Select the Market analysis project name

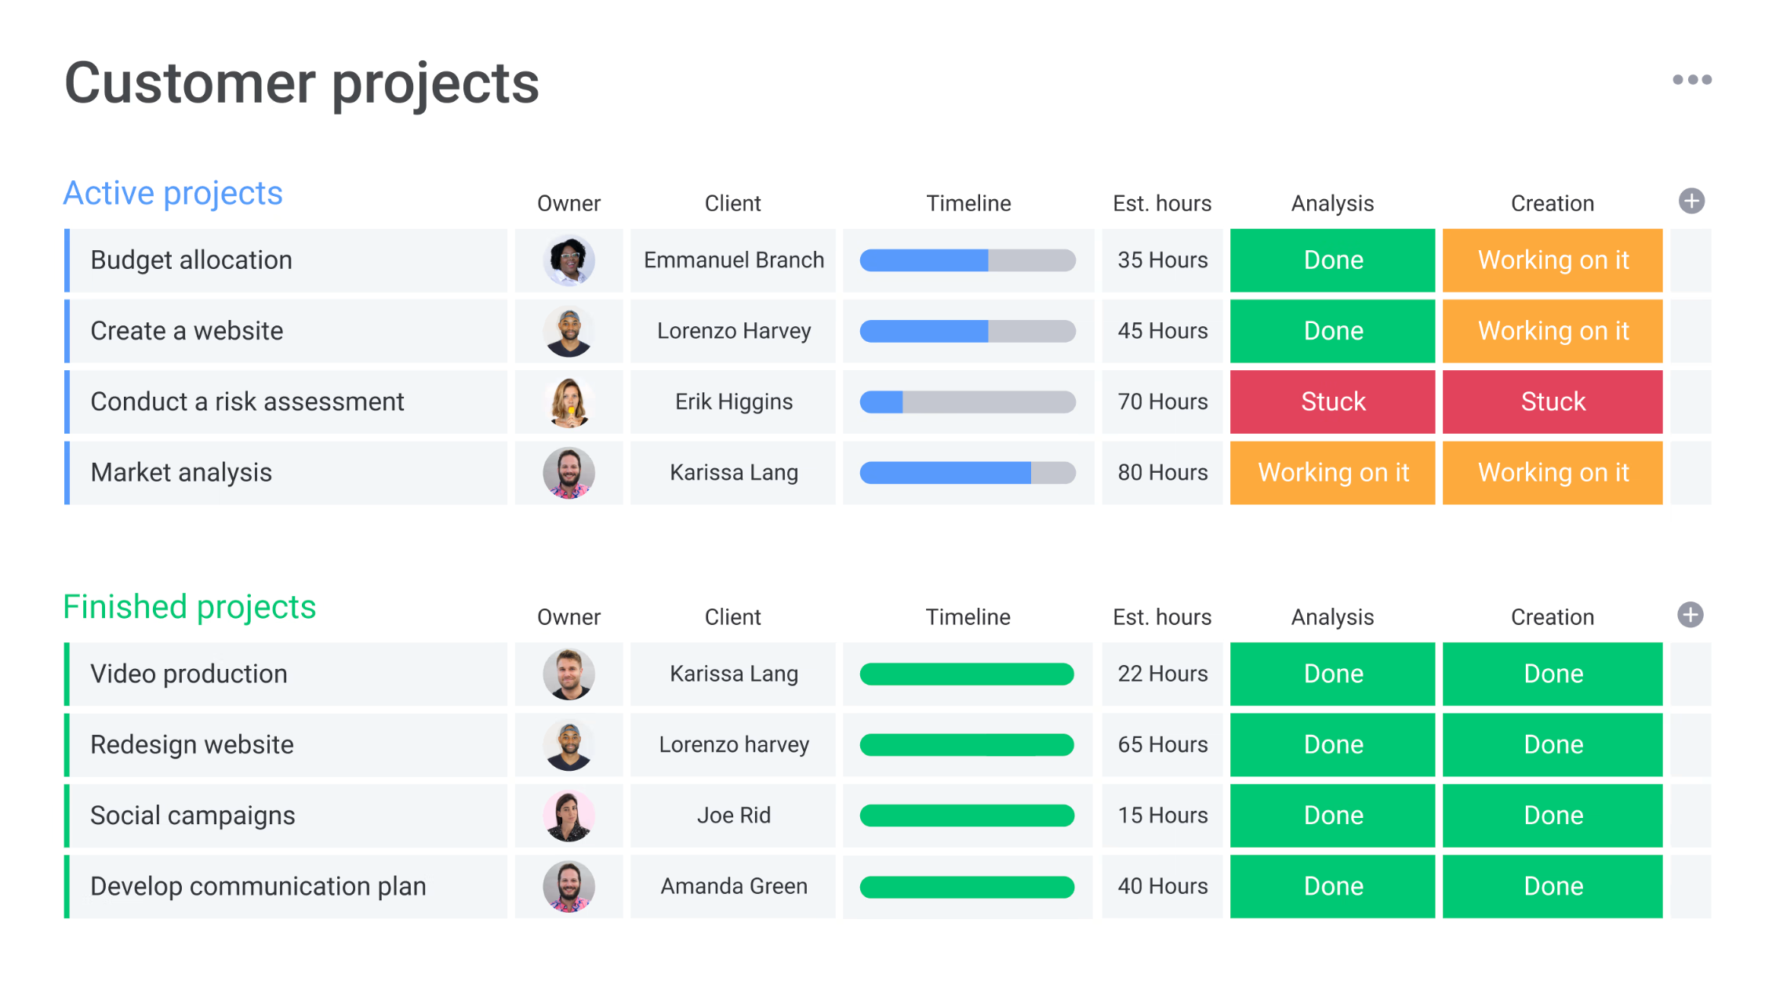pos(181,472)
